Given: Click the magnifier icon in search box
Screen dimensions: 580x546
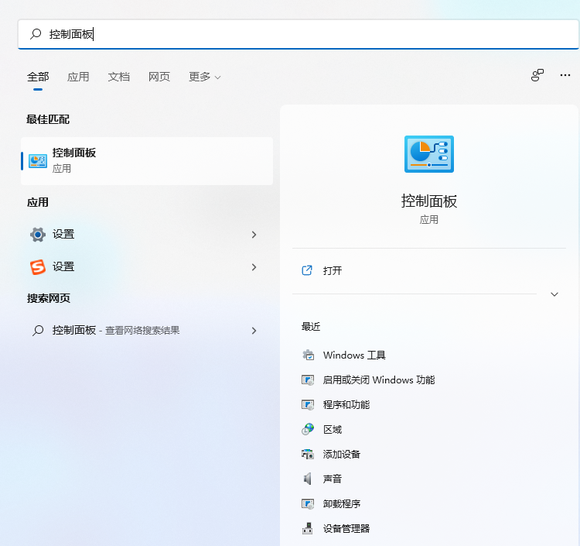Looking at the screenshot, I should click(36, 34).
